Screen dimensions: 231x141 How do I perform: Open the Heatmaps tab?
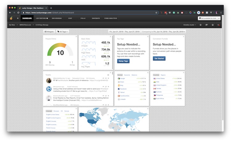click(x=96, y=18)
